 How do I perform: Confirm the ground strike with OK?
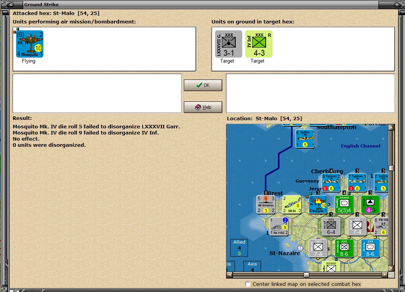[203, 85]
